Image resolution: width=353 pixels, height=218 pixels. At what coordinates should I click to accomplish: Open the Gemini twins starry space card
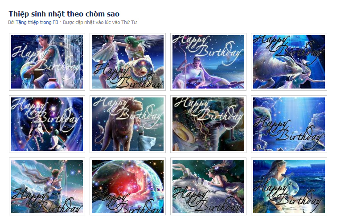tap(47, 124)
